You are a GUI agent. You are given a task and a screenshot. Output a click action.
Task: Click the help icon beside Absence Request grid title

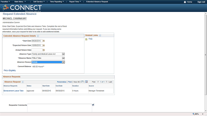[x=23, y=82]
